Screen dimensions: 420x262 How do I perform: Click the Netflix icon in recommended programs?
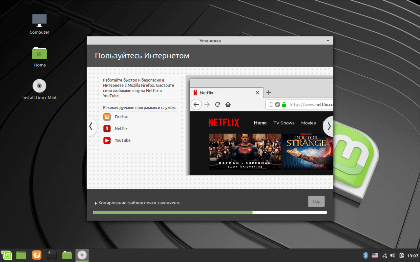coord(107,129)
